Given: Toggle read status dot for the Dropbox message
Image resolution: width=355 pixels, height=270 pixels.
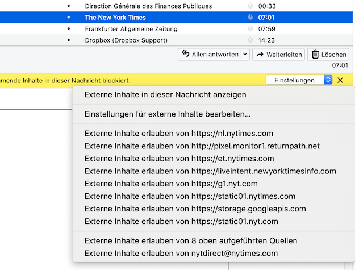Looking at the screenshot, I should click(x=69, y=40).
